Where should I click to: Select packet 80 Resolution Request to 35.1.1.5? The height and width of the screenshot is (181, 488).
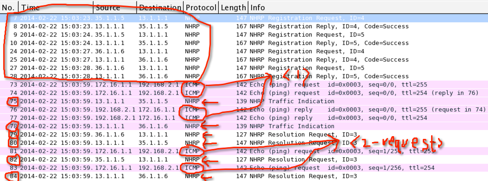(244, 143)
